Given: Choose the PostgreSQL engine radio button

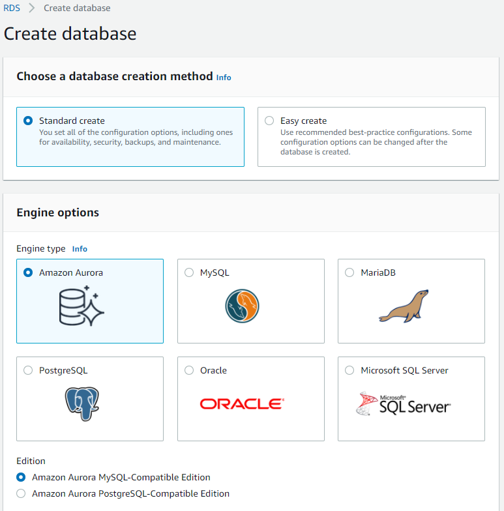Looking at the screenshot, I should [x=28, y=370].
